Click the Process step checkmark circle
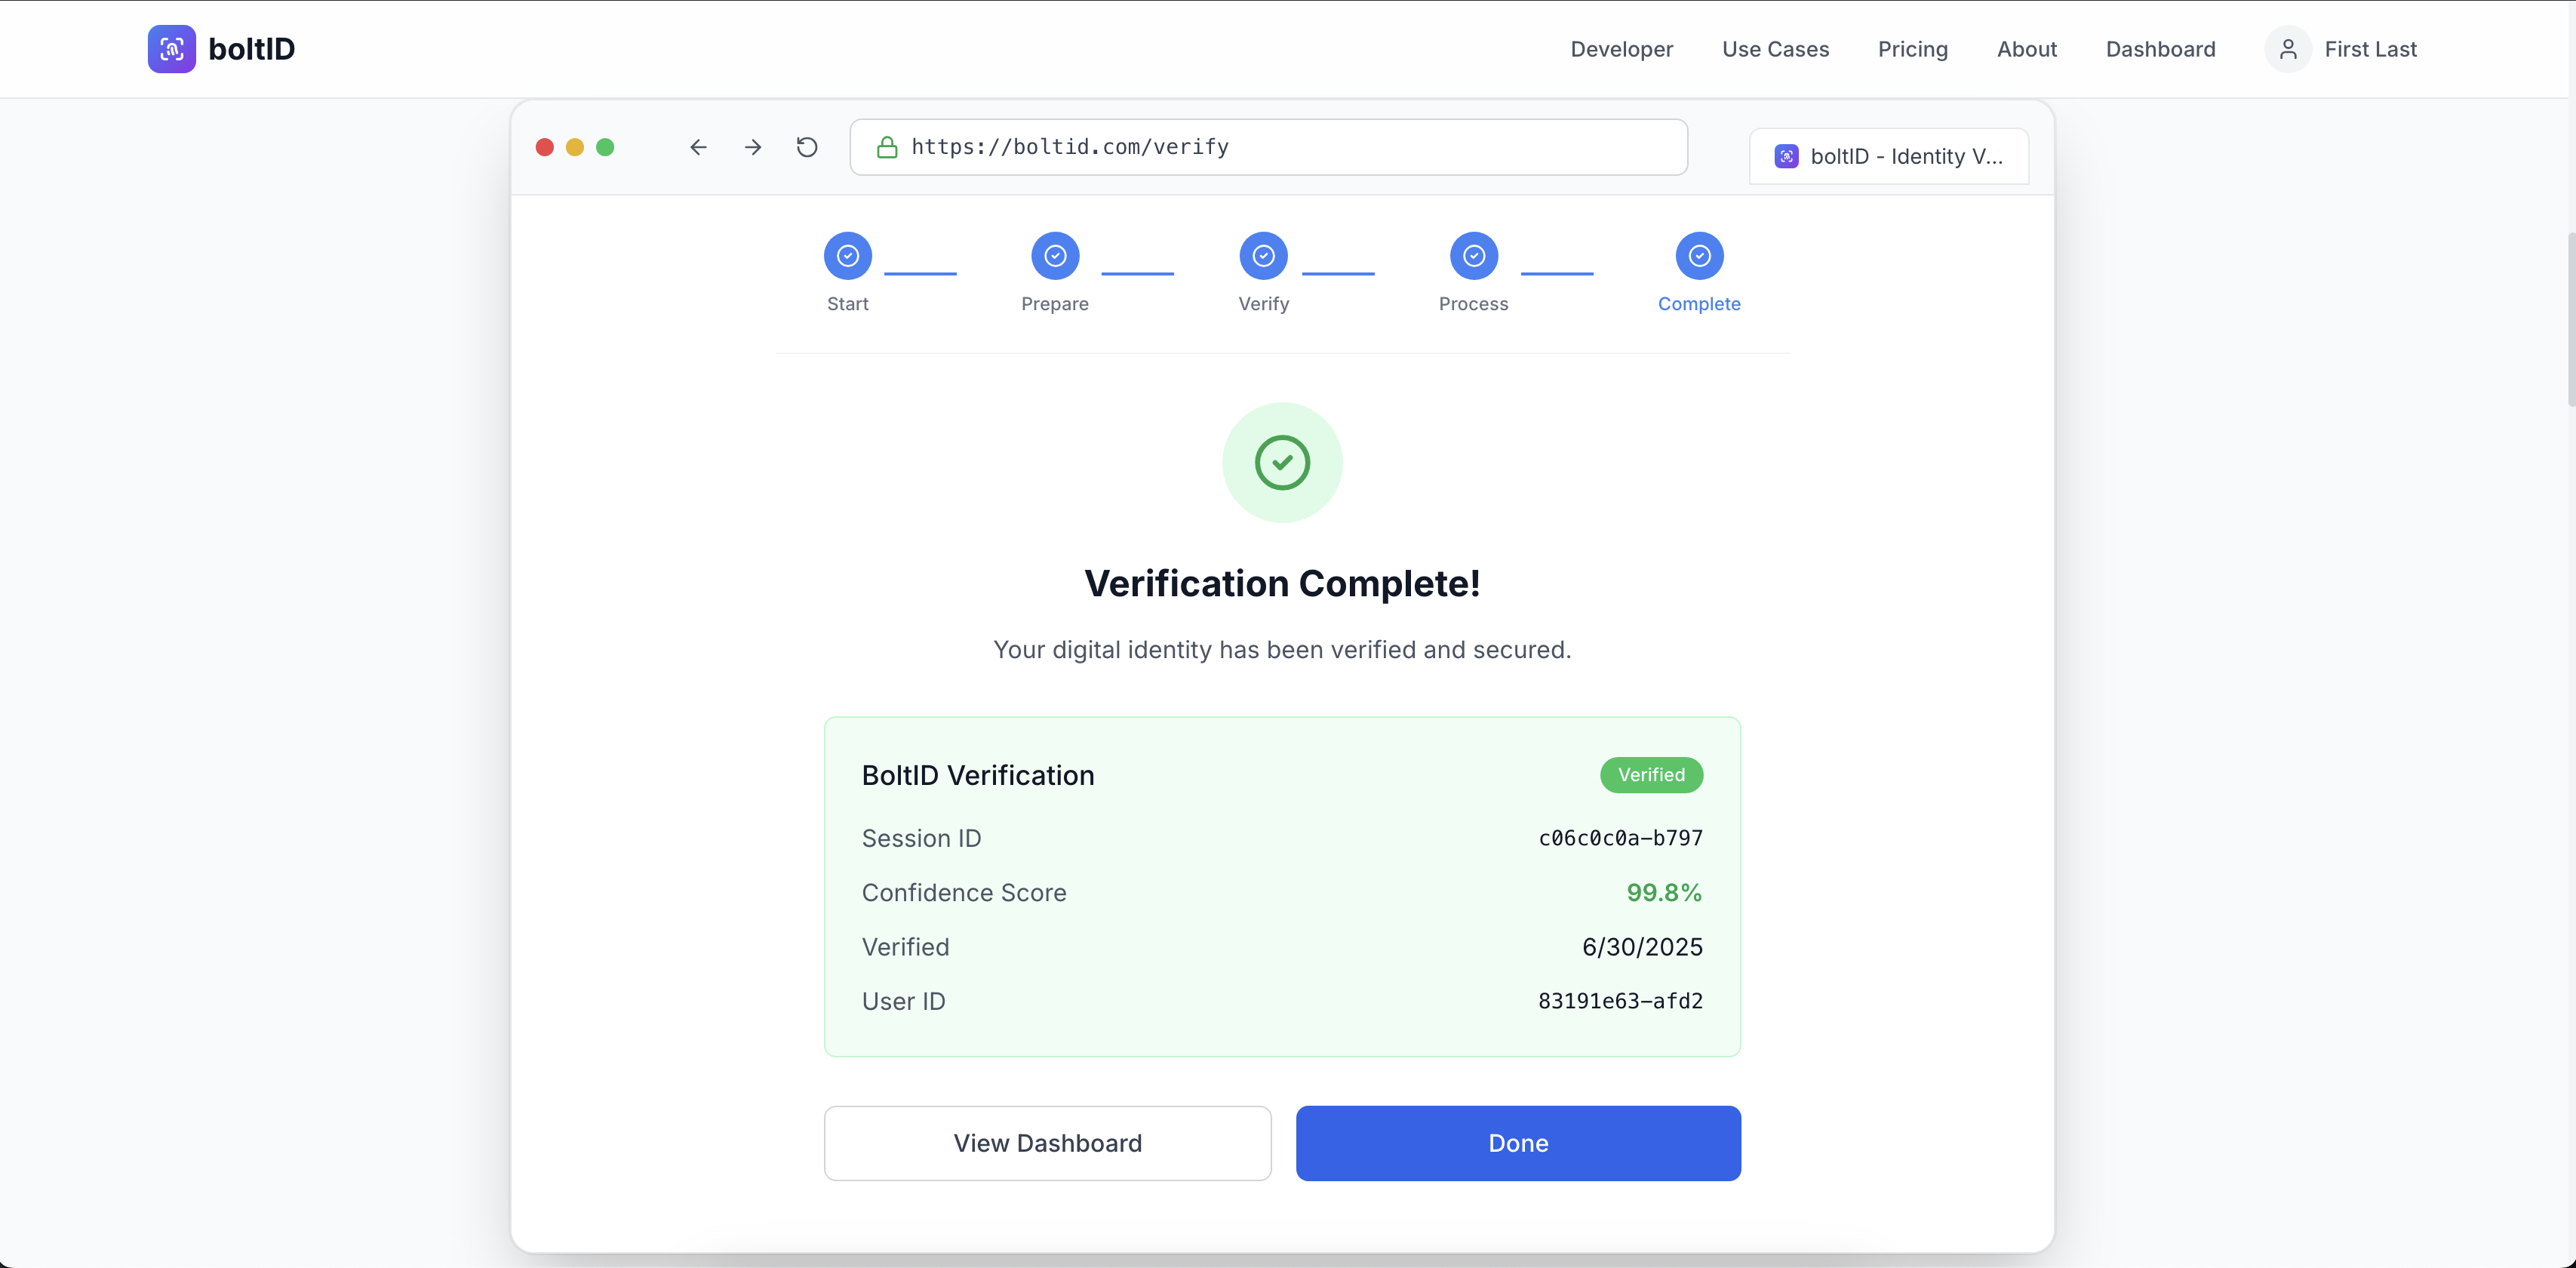Screen dimensions: 2576x1268 pyautogui.click(x=1473, y=256)
